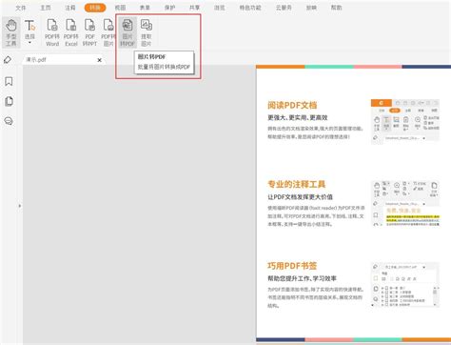Expand the left navigation panel arrow
The width and height of the screenshot is (451, 345).
coord(20,206)
